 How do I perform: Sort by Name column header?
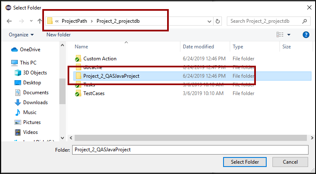[81, 47]
